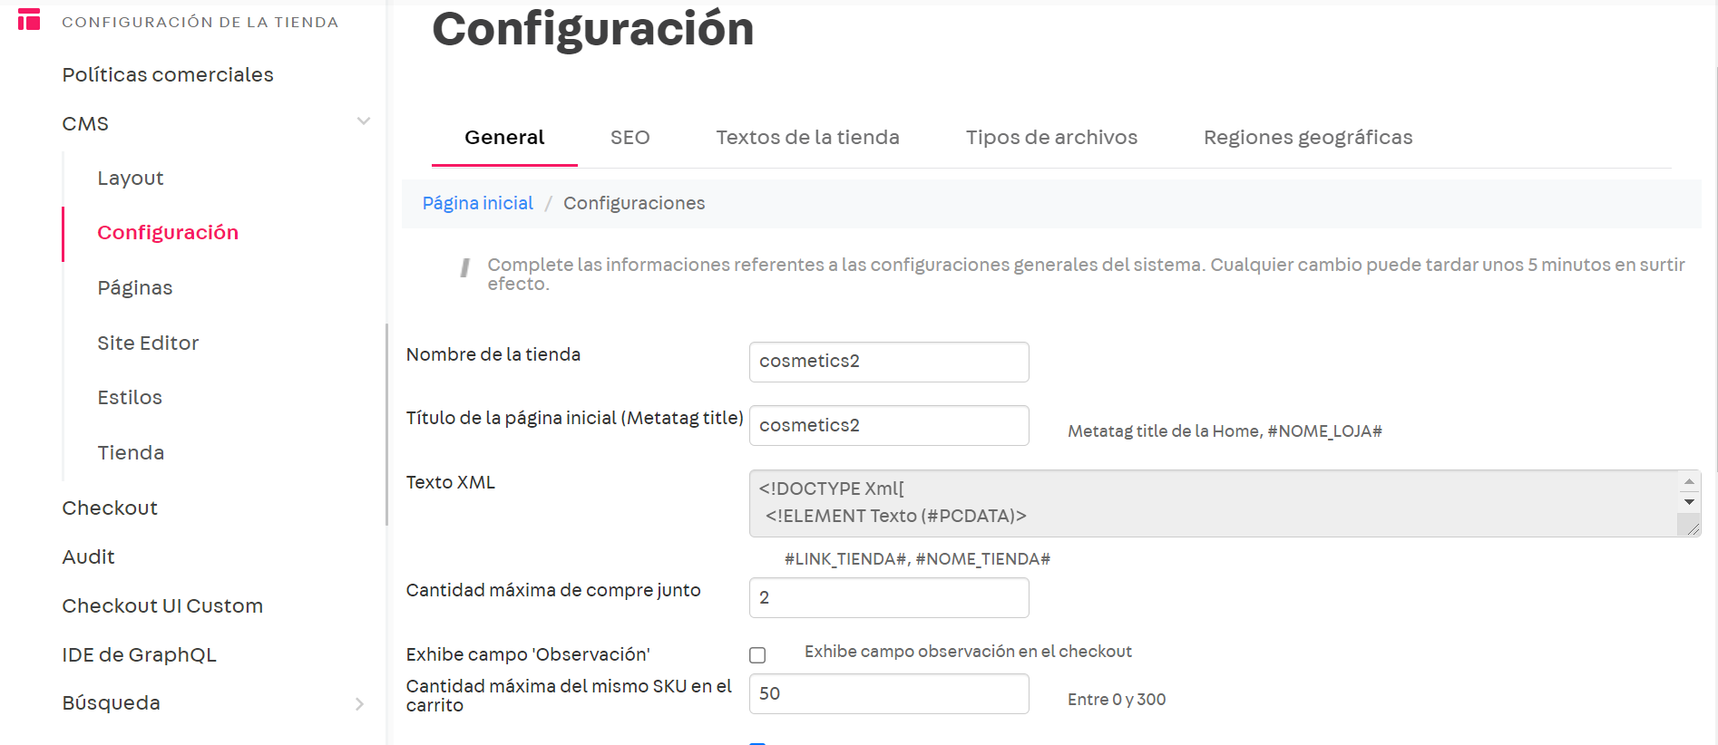Focus the Metatag title input field
The width and height of the screenshot is (1718, 745).
coord(888,426)
